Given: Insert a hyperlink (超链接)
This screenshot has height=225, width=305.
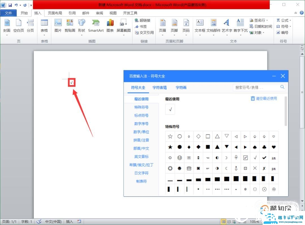Looking at the screenshot, I should point(143,20).
